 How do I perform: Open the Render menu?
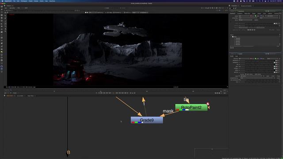[36, 1]
